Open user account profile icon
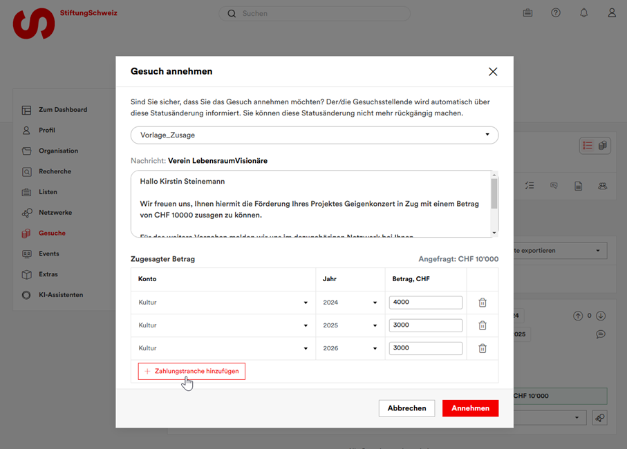 tap(612, 13)
